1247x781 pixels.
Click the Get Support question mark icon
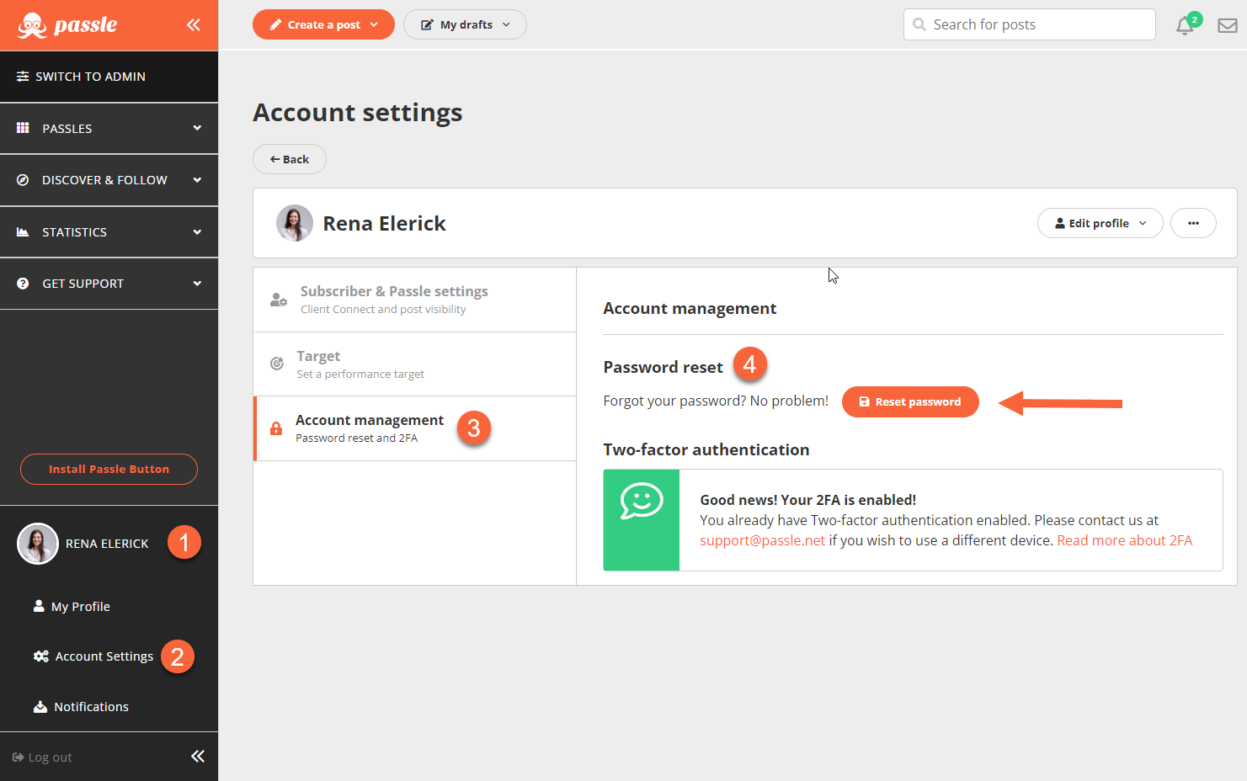pos(23,284)
